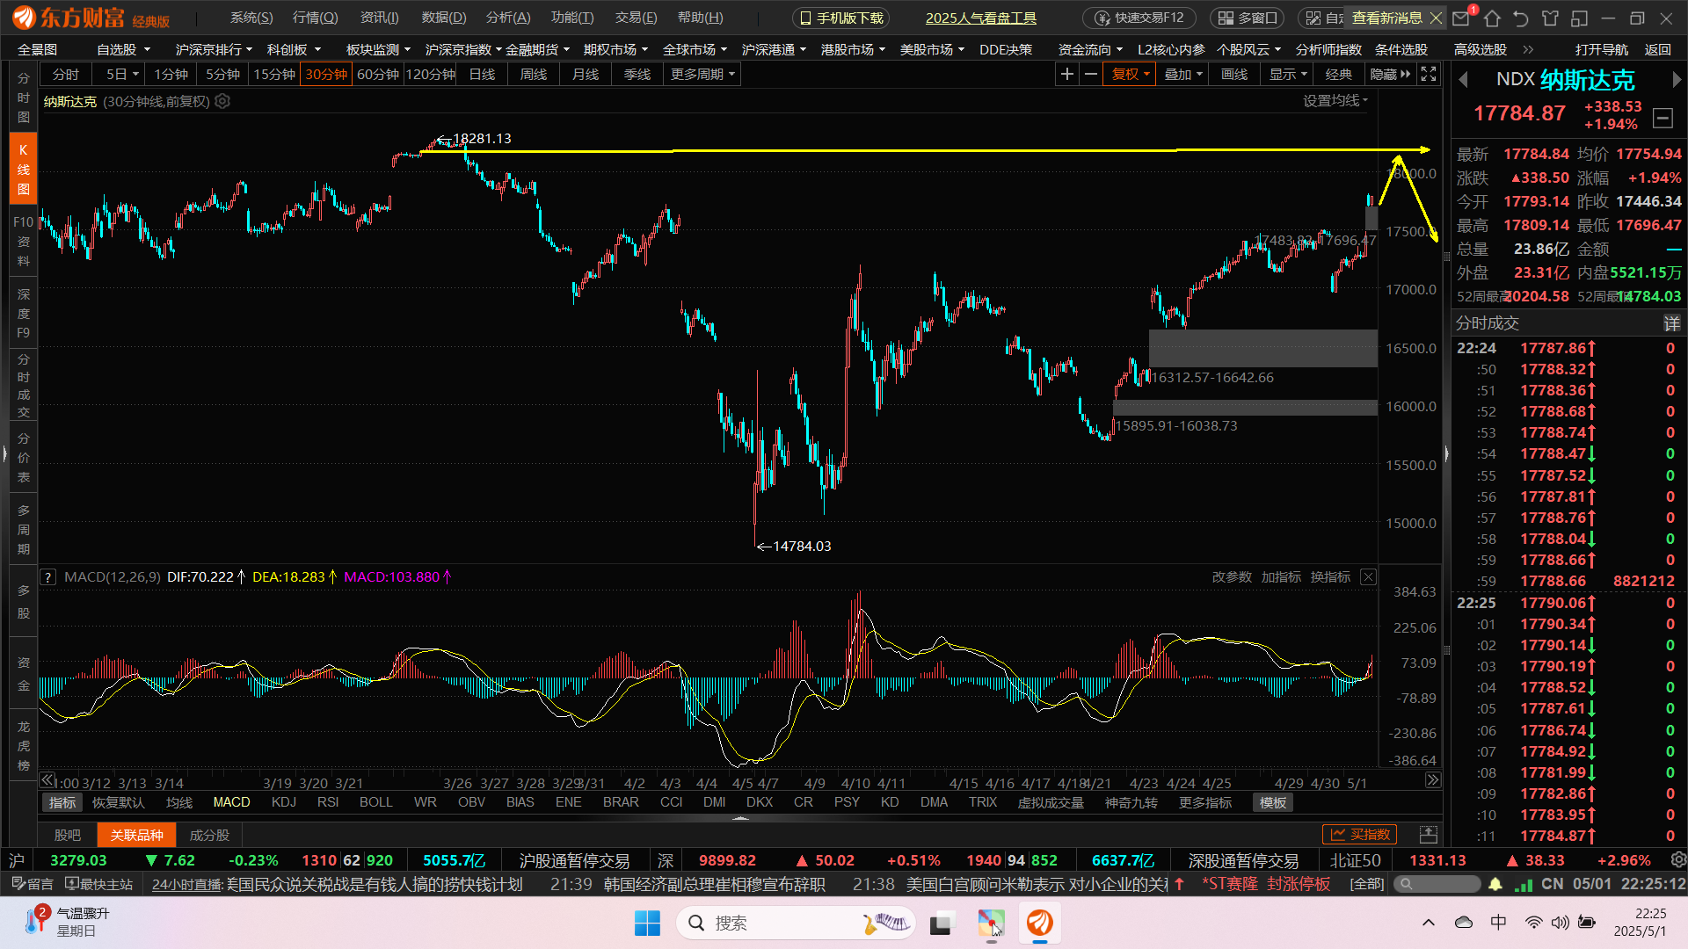1688x949 pixels.
Task: Open 多窗口 multi-window button
Action: tap(1247, 18)
